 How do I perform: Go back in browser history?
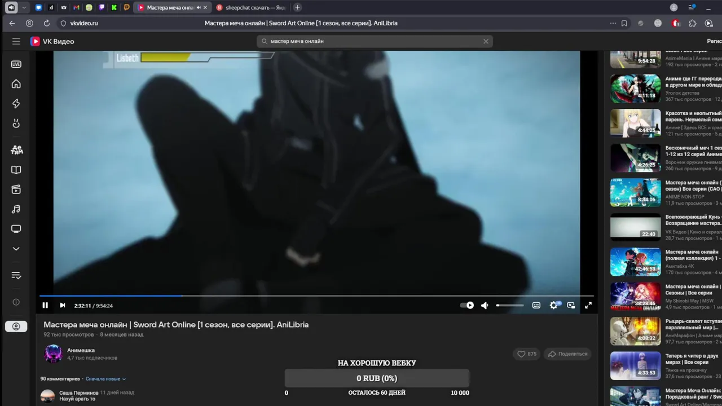12,23
